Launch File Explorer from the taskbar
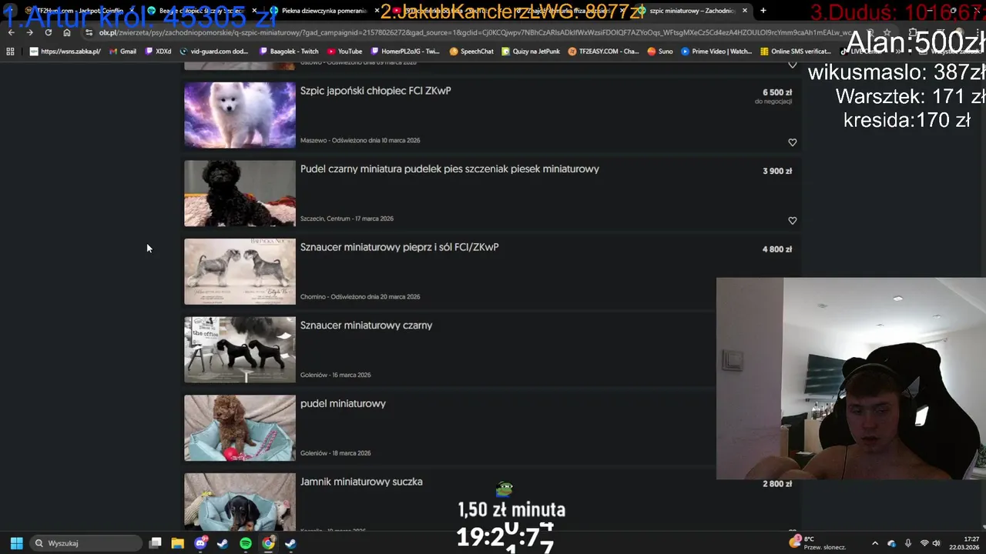This screenshot has height=554, width=986. pyautogui.click(x=177, y=543)
